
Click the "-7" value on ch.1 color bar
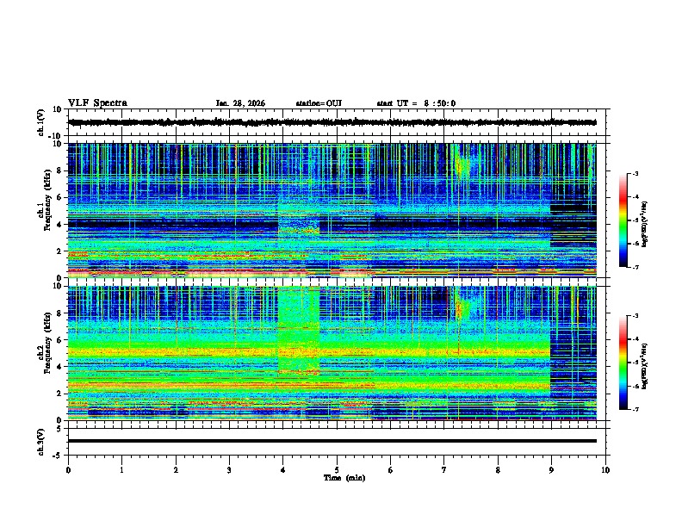point(635,267)
